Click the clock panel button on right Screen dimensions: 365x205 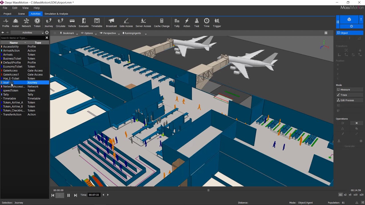click(351, 26)
